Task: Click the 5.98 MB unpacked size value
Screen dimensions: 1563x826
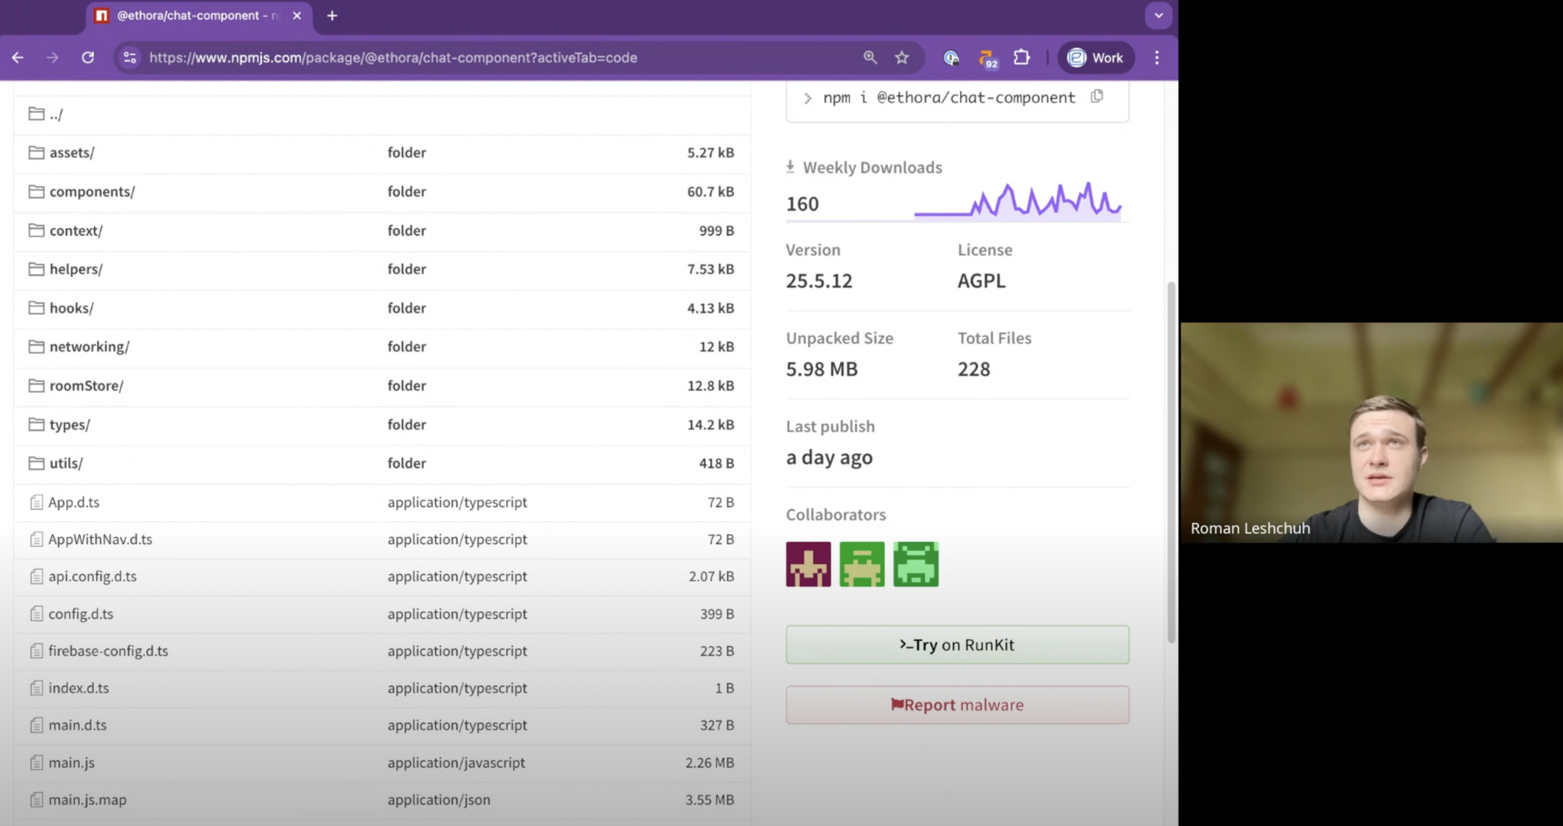Action: coord(822,369)
